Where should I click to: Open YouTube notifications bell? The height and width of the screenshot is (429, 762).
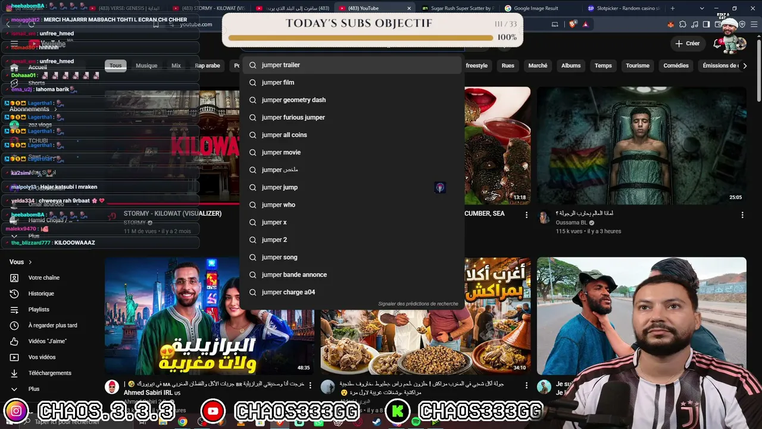(717, 43)
